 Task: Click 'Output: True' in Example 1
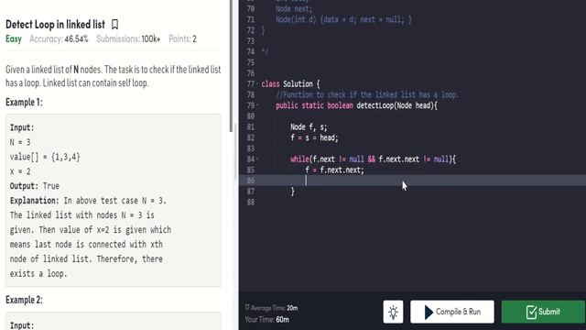tap(35, 186)
